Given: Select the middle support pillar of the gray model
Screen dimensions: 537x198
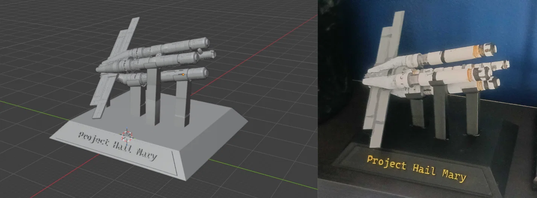Looking at the screenshot, I should pyautogui.click(x=154, y=96).
